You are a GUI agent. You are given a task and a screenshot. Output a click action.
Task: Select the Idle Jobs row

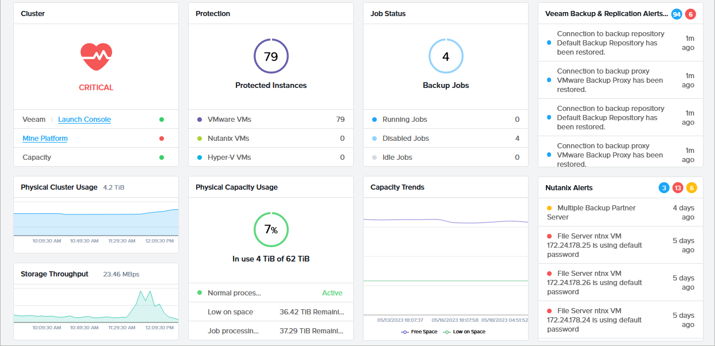[x=446, y=157]
